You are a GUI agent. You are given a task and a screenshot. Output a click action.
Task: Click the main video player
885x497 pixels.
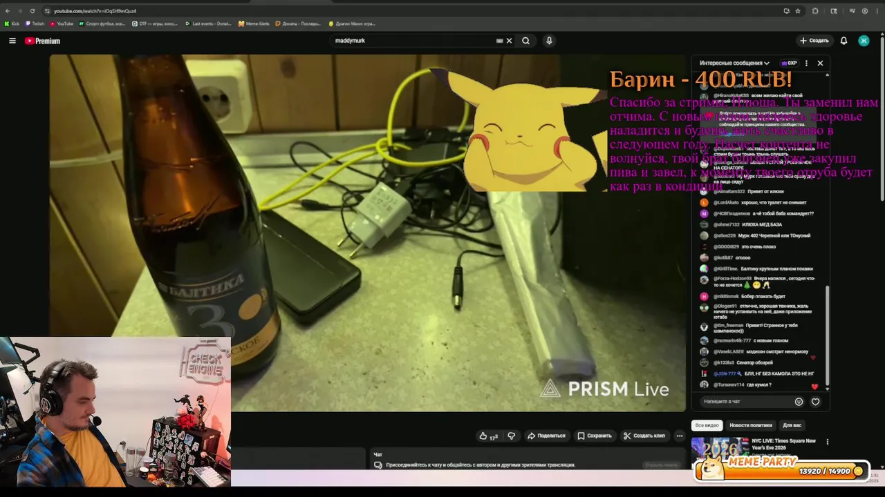click(x=367, y=233)
